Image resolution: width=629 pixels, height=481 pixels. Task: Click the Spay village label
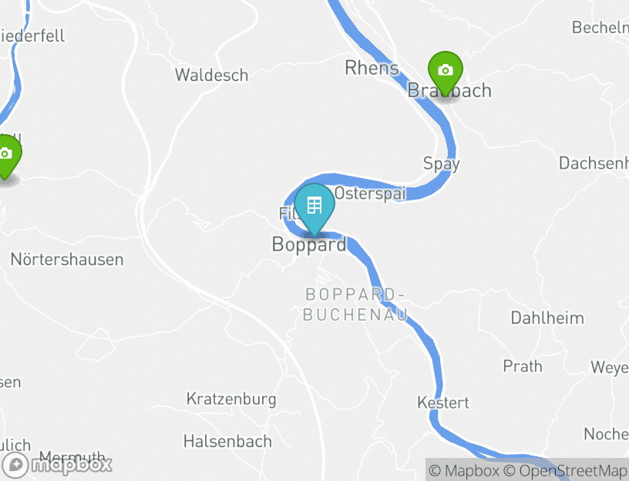[x=441, y=163]
